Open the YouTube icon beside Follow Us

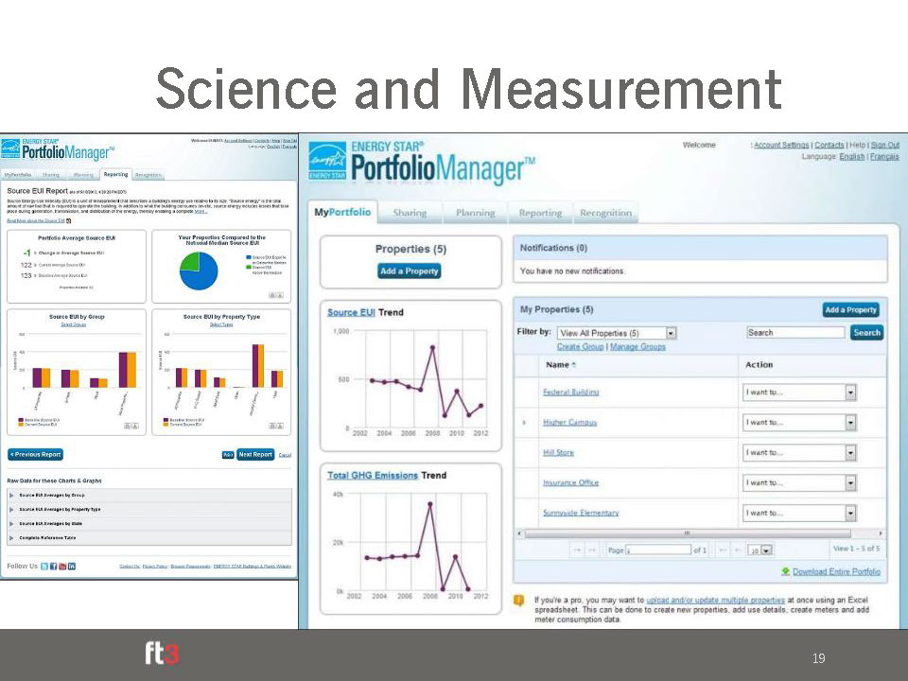62,567
